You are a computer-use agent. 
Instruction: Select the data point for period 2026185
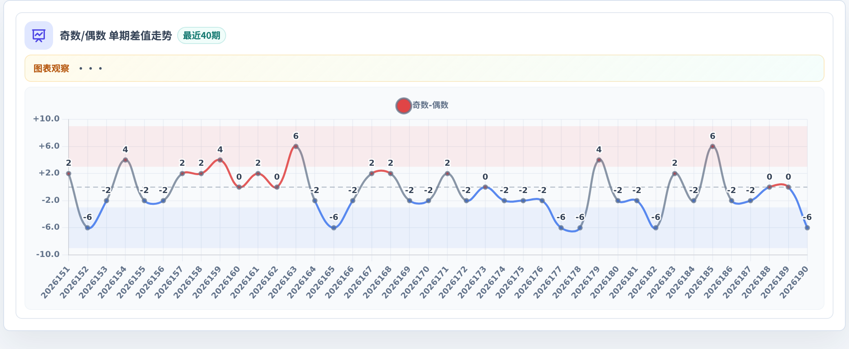point(713,147)
